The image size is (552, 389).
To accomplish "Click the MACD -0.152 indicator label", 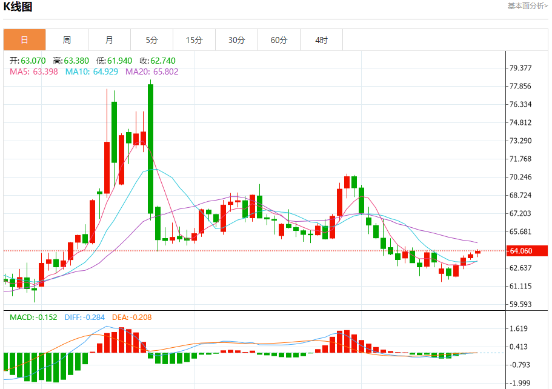I will click(33, 318).
